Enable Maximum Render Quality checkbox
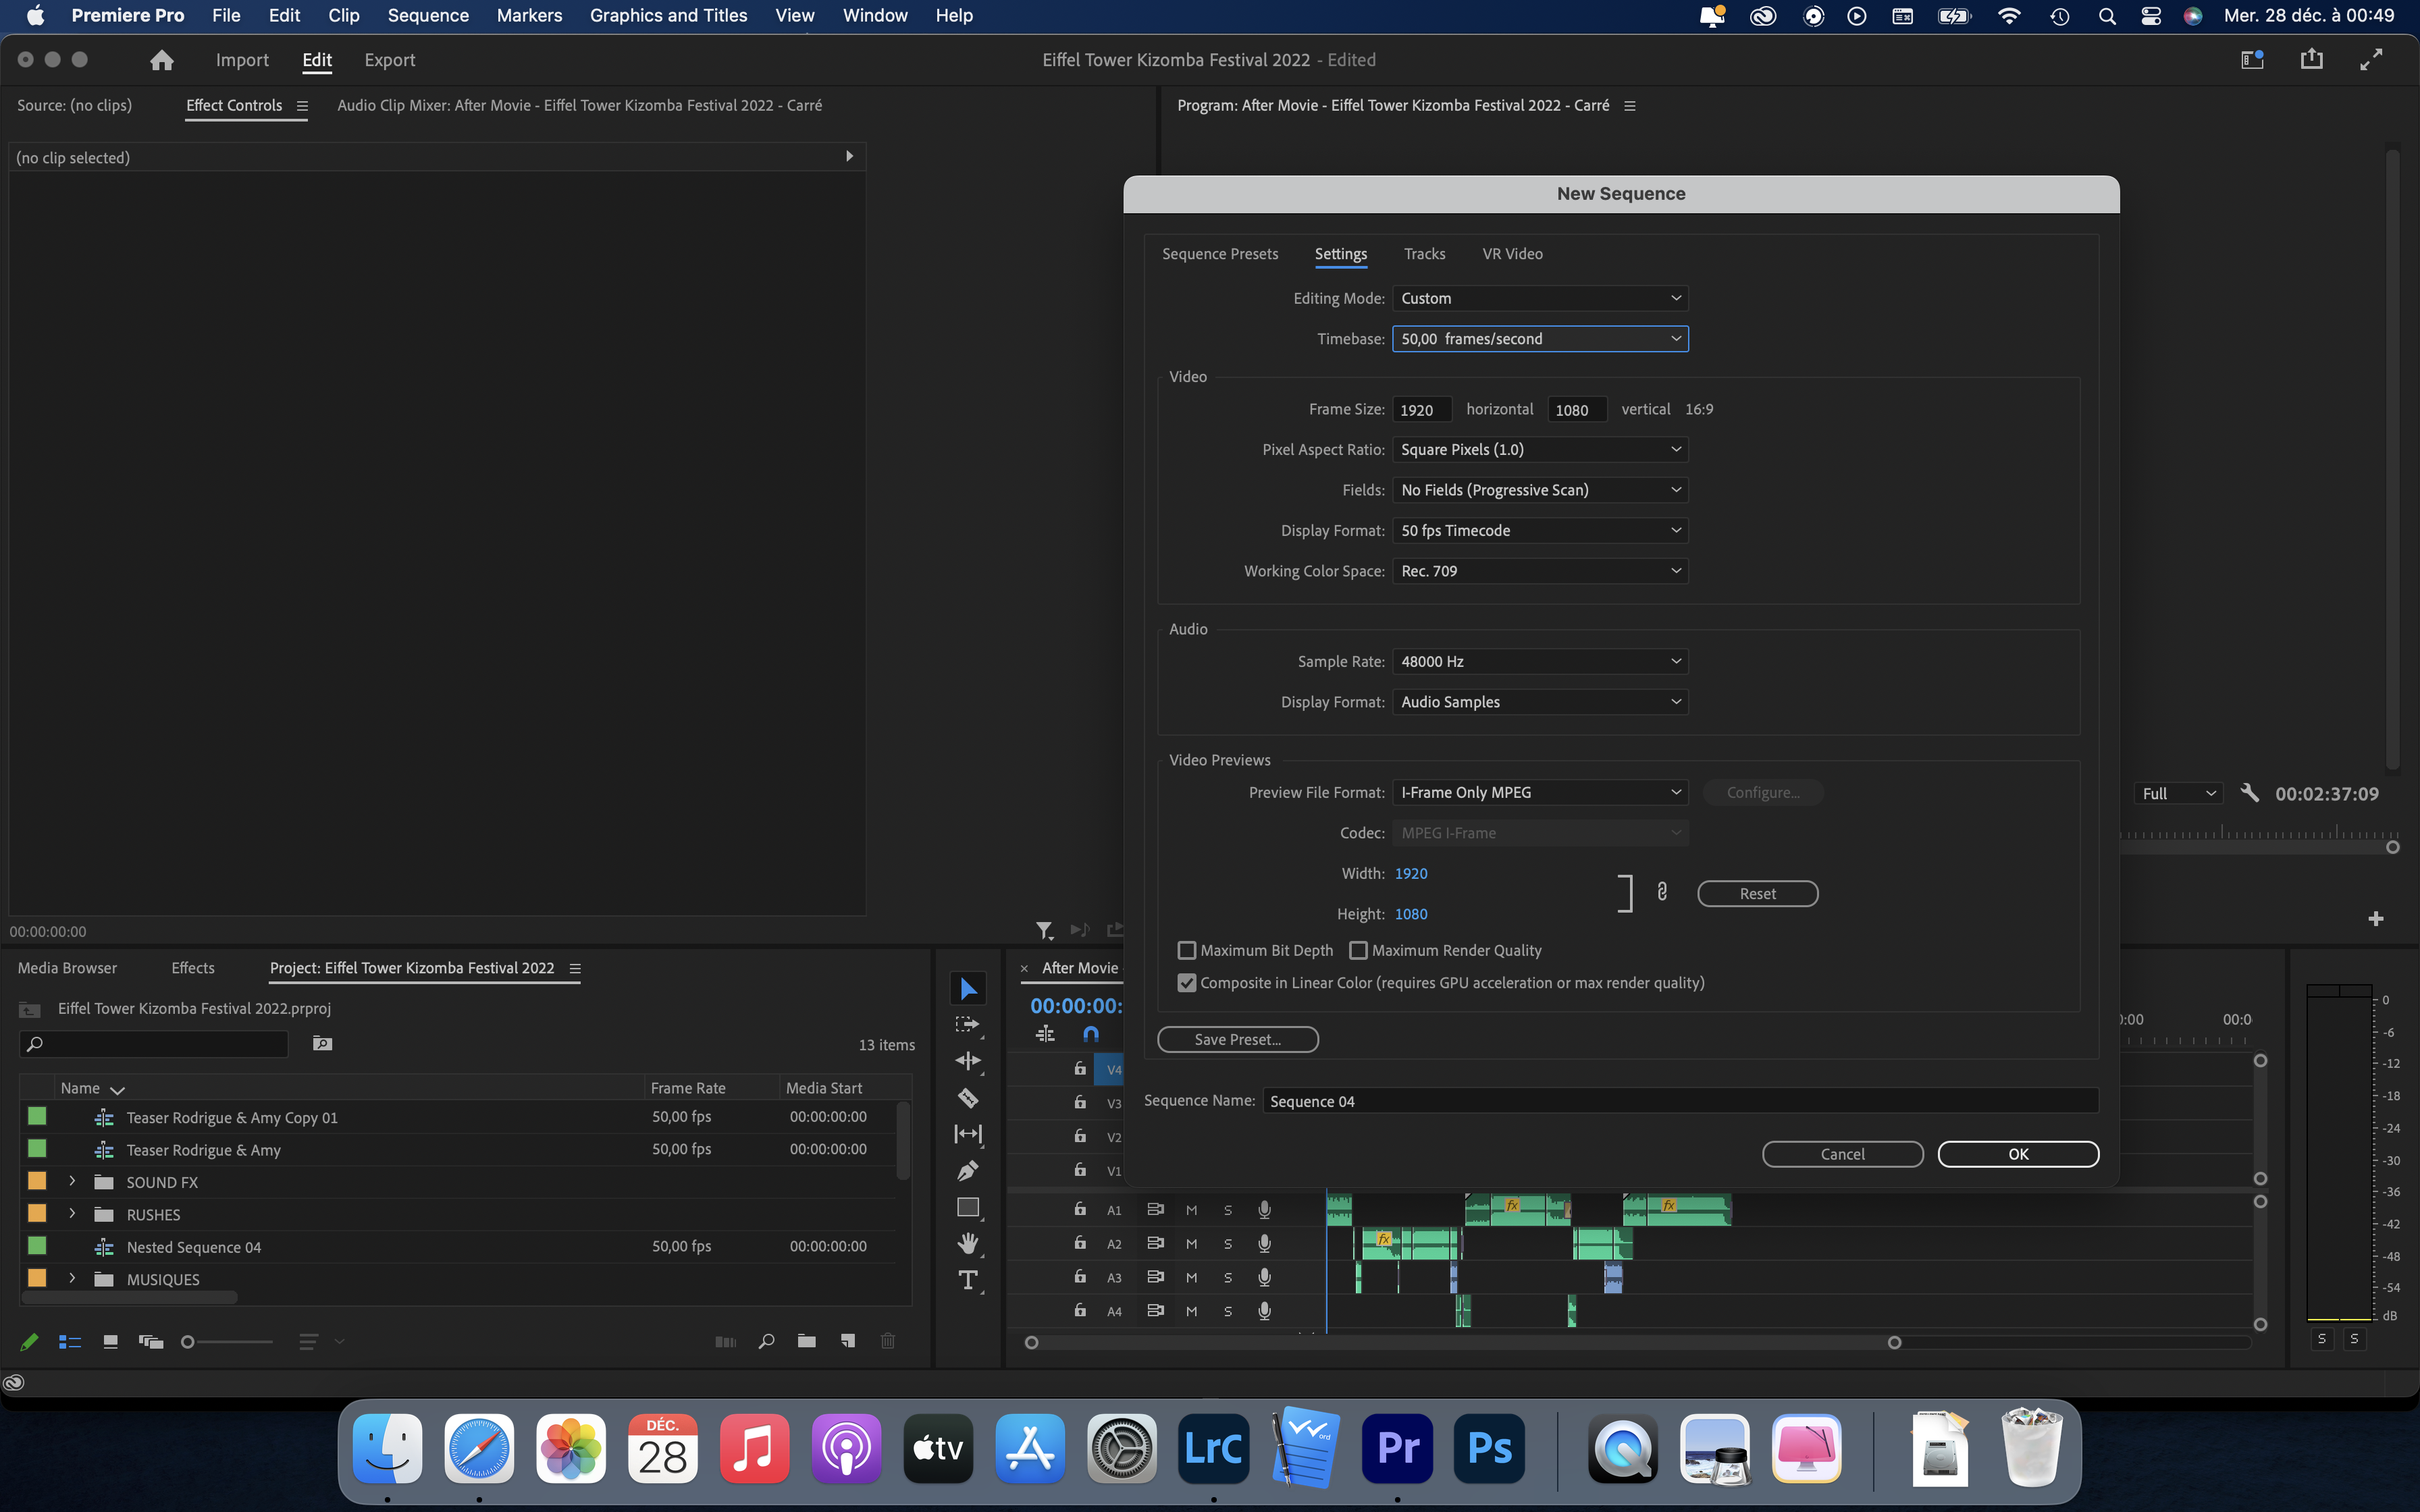This screenshot has height=1512, width=2420. (x=1358, y=950)
